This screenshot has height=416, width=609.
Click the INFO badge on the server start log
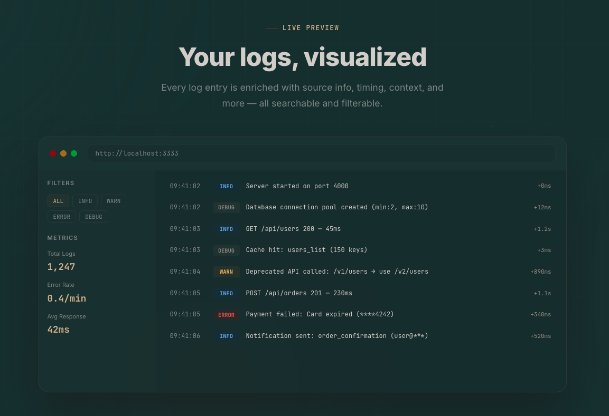pos(226,186)
